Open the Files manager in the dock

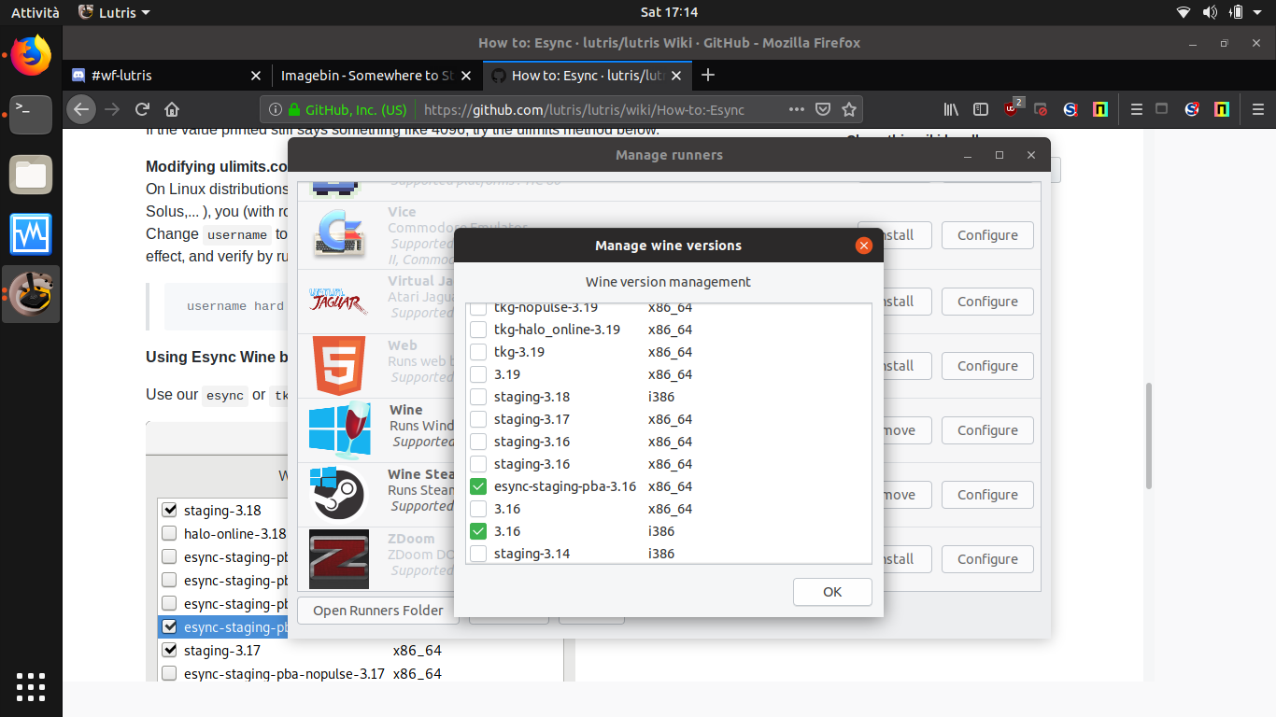(31, 175)
